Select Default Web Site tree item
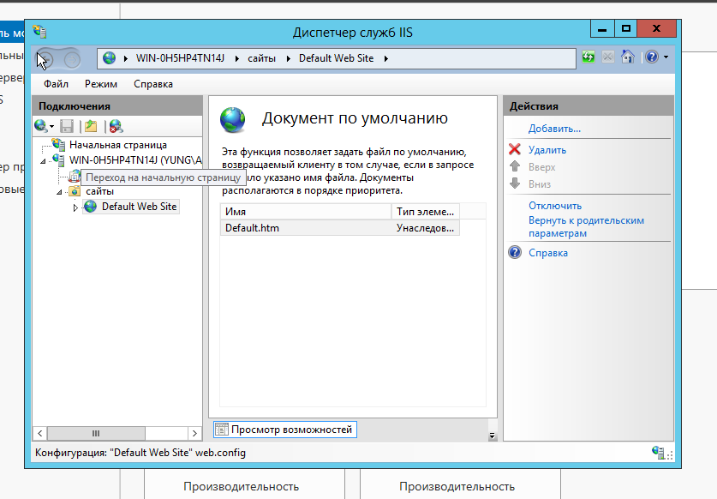 (x=139, y=207)
